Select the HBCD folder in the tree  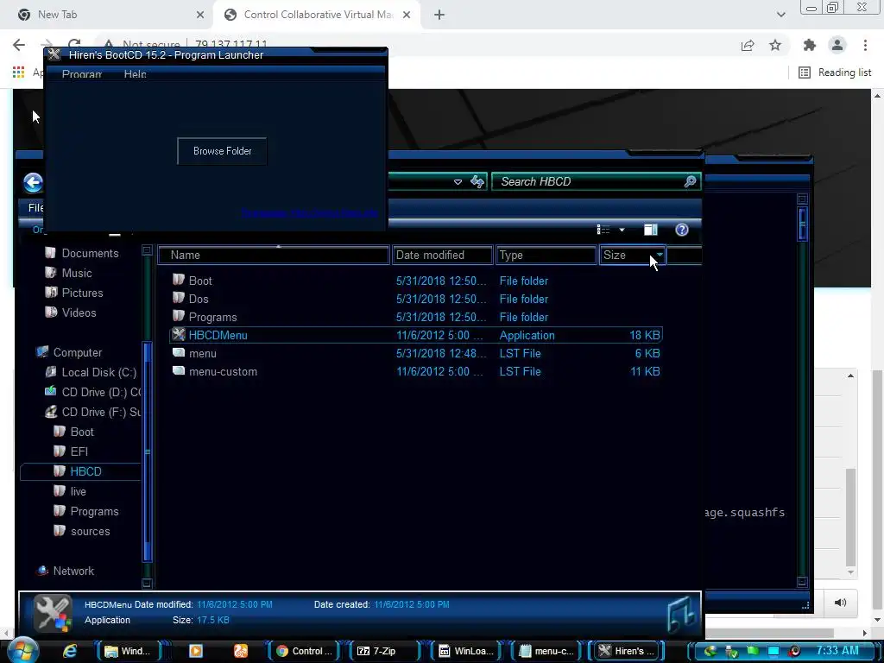click(80, 471)
